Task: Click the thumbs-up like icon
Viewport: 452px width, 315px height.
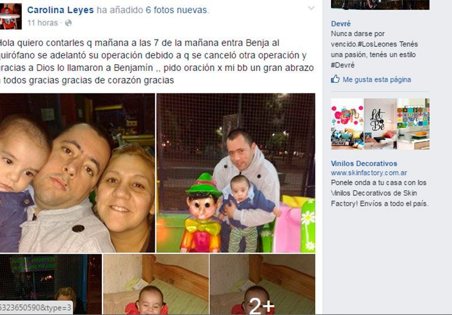Action: click(335, 79)
